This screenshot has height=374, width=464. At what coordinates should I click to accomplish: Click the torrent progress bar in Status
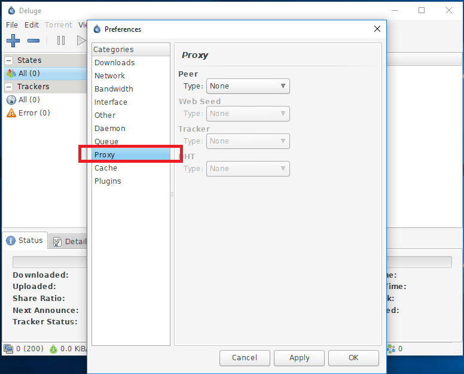click(50, 262)
